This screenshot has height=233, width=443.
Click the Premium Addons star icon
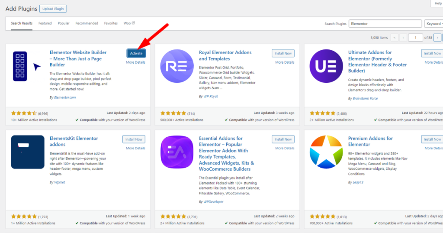(x=326, y=152)
